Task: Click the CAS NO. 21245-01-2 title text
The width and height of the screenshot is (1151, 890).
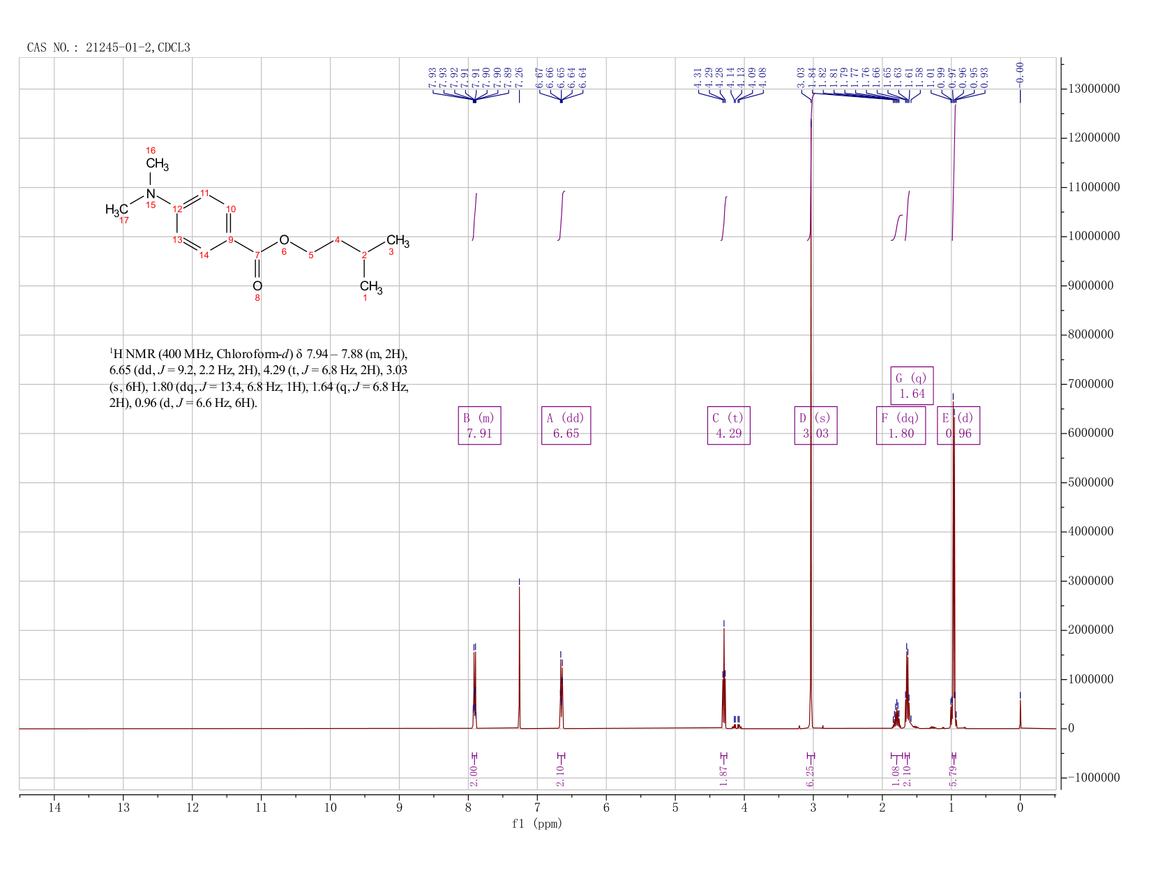Action: 108,47
